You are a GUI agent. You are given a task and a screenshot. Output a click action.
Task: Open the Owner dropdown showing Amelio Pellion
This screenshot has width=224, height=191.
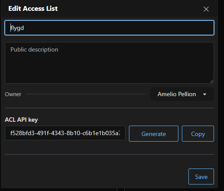[x=182, y=94]
